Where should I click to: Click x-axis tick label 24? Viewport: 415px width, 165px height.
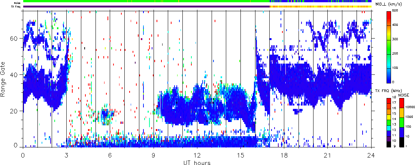point(371,155)
